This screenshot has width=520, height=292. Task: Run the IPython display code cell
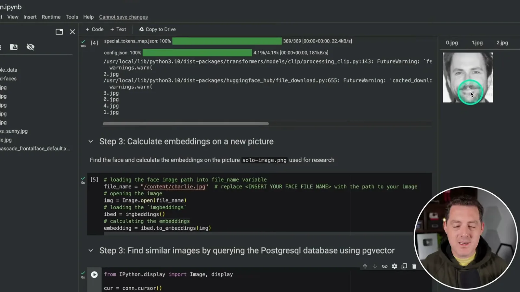pyautogui.click(x=94, y=274)
